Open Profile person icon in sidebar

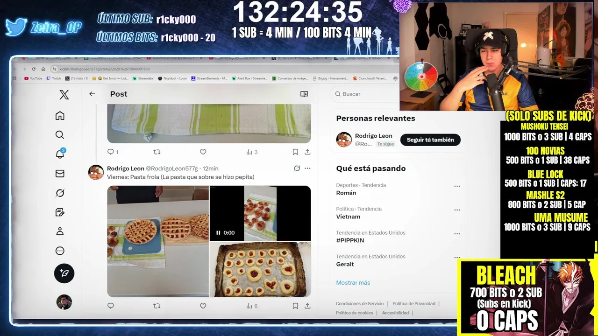[x=60, y=231]
